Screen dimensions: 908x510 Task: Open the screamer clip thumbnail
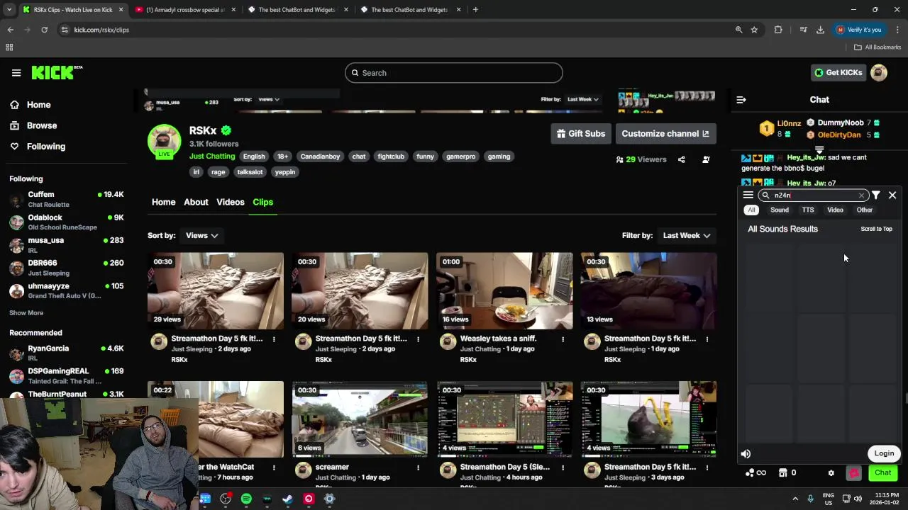360,419
